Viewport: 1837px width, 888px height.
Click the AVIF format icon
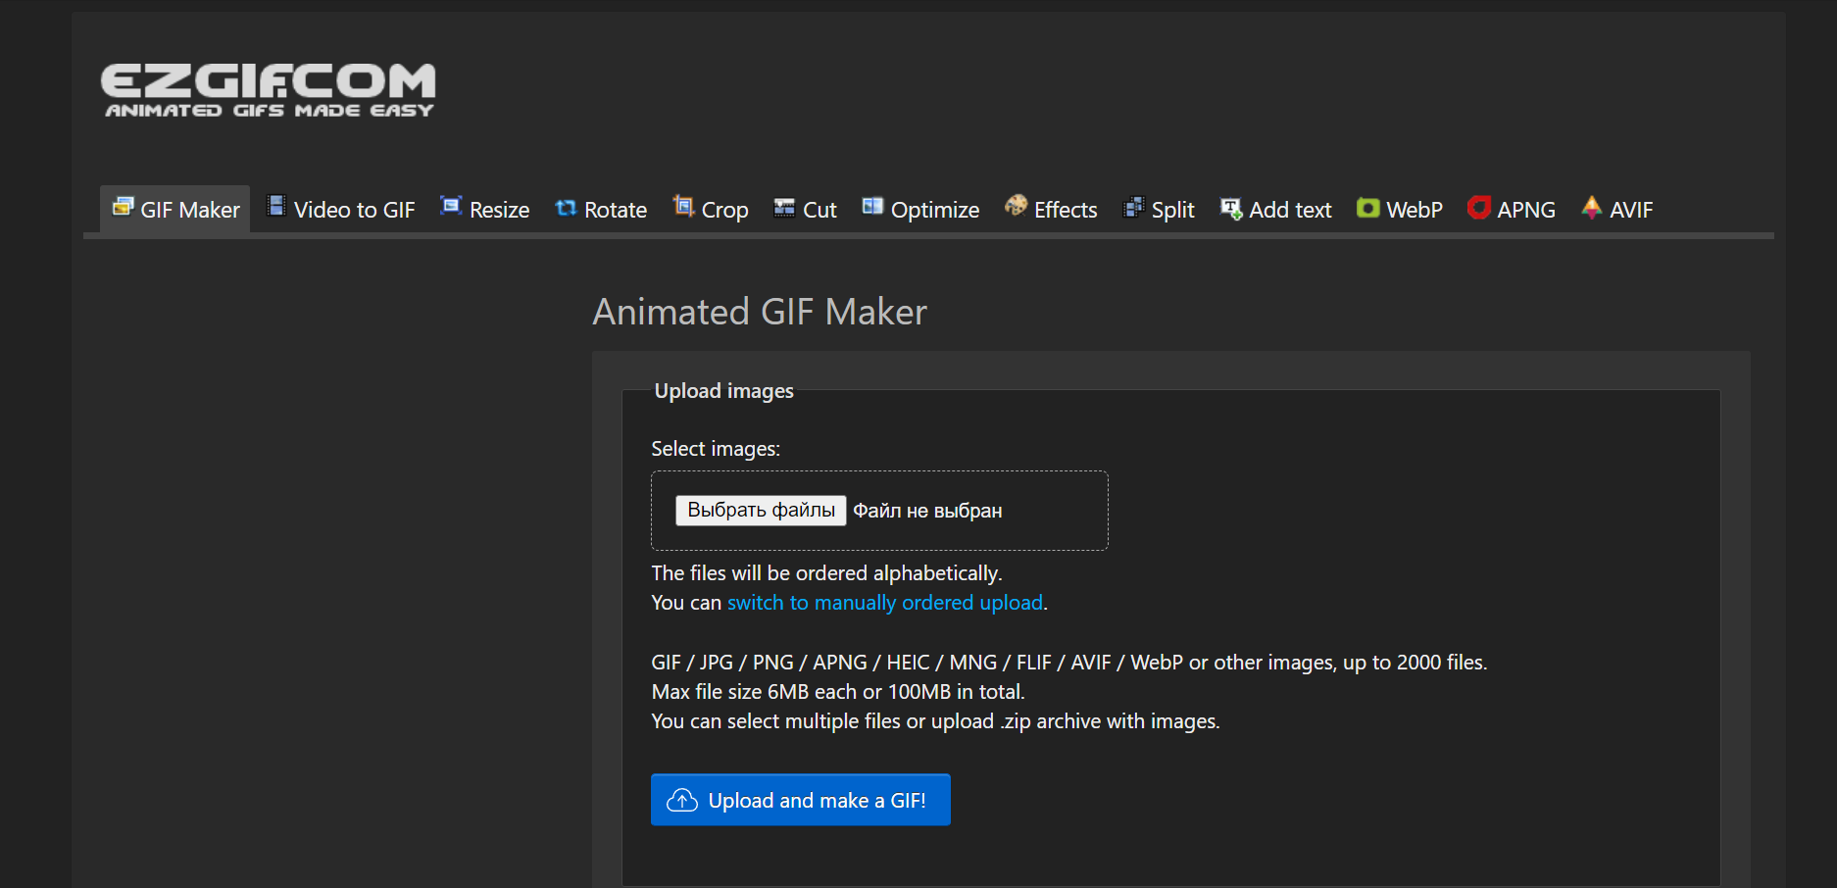tap(1592, 207)
